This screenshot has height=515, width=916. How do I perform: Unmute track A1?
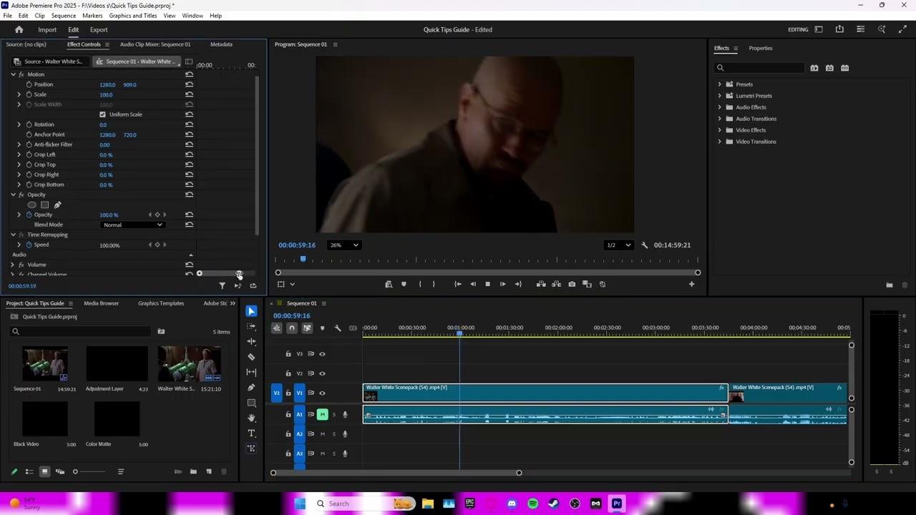(322, 414)
